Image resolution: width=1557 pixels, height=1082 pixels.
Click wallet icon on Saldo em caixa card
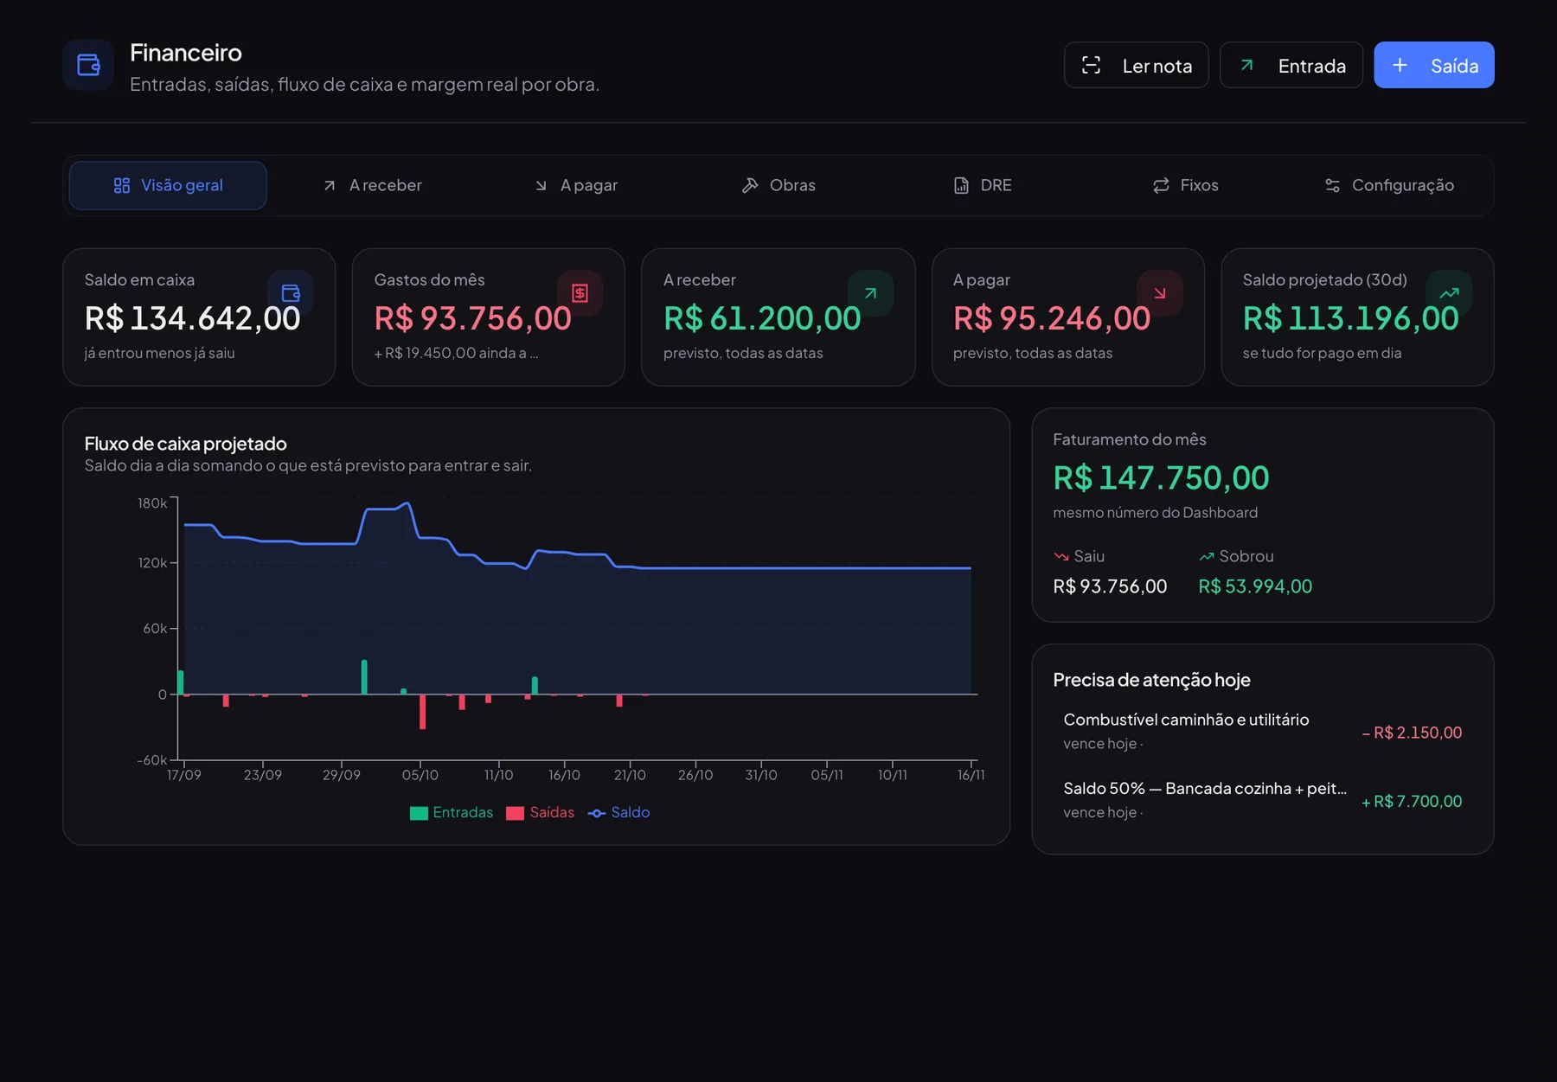[291, 293]
